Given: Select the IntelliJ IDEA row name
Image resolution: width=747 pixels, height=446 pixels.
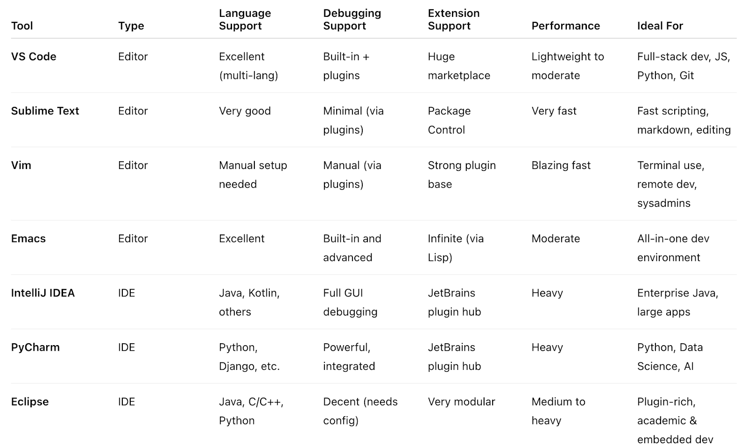Looking at the screenshot, I should (x=43, y=293).
